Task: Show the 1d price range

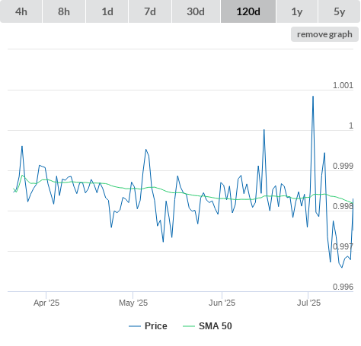Action: 107,11
